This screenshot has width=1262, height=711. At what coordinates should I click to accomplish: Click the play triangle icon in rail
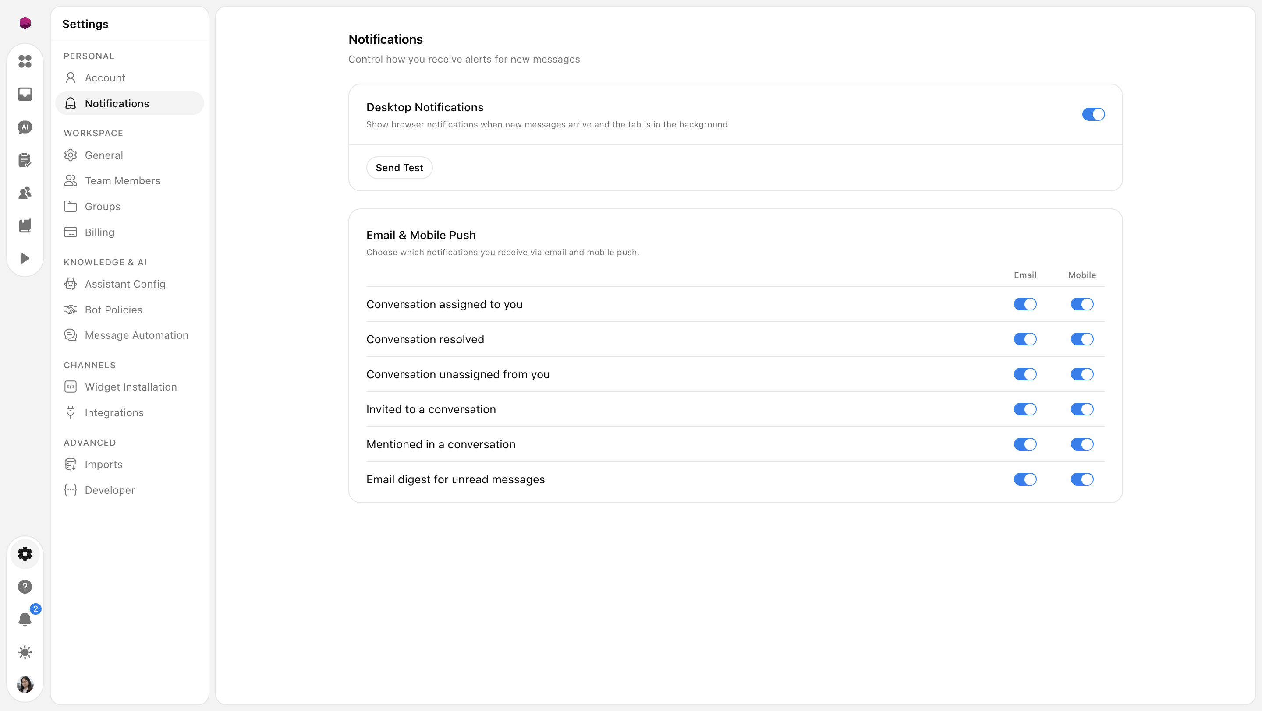click(x=25, y=258)
